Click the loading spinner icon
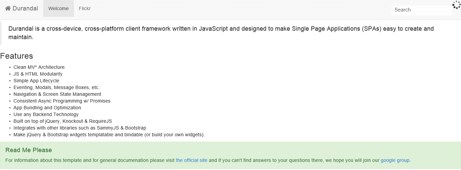 point(456,5)
